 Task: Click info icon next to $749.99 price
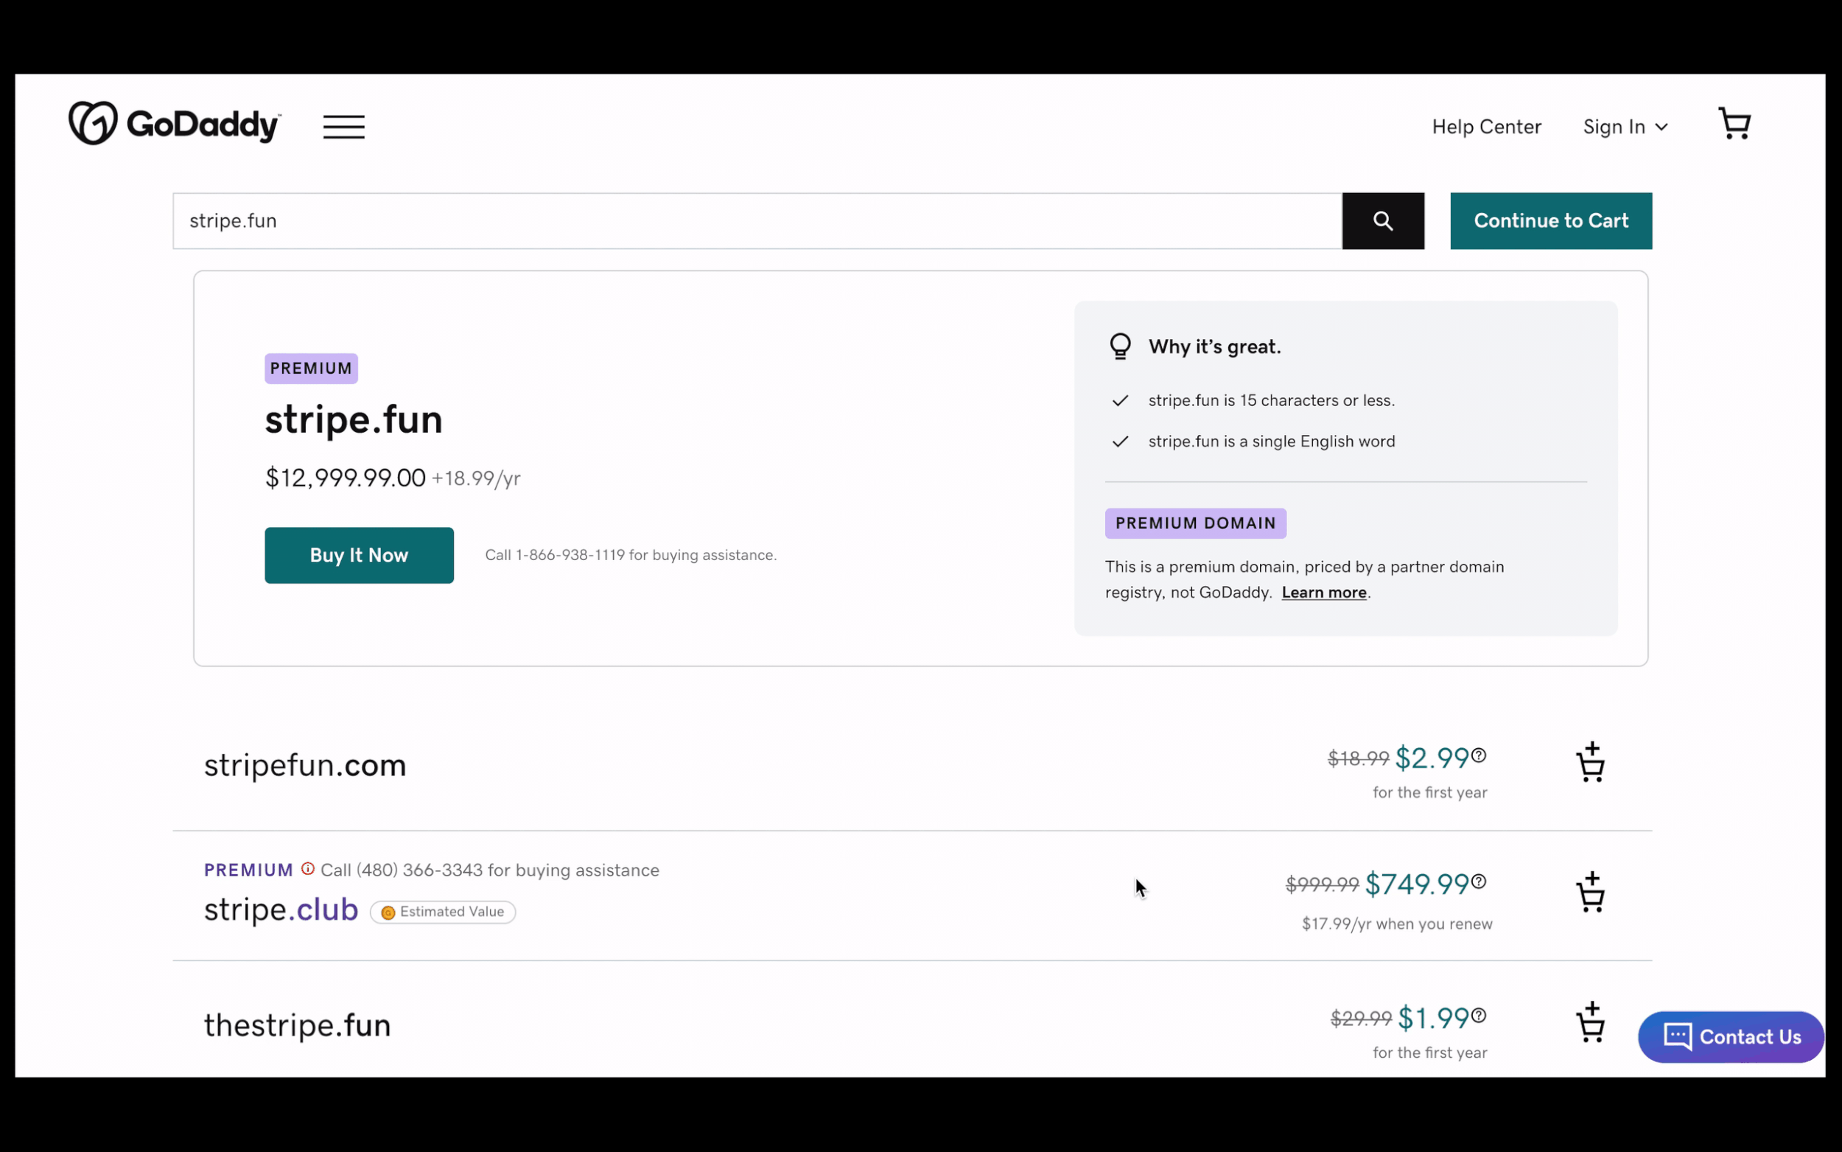click(x=1478, y=882)
